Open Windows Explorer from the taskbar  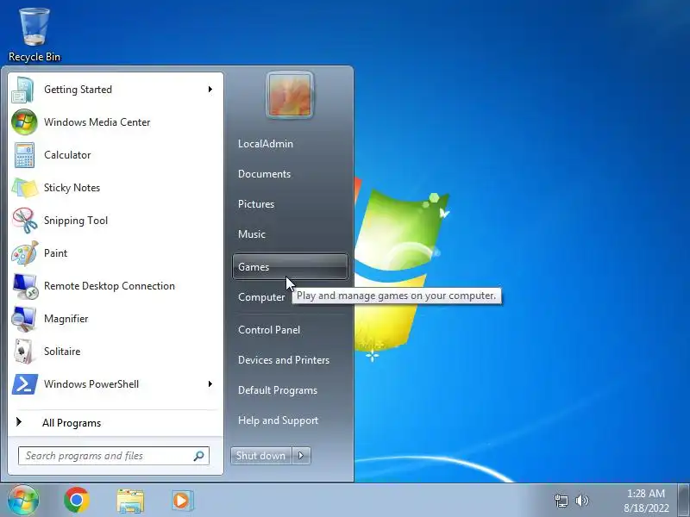click(130, 501)
